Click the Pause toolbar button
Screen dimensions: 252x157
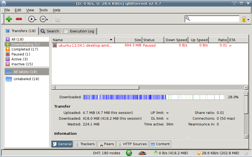pyautogui.click(x=43, y=19)
